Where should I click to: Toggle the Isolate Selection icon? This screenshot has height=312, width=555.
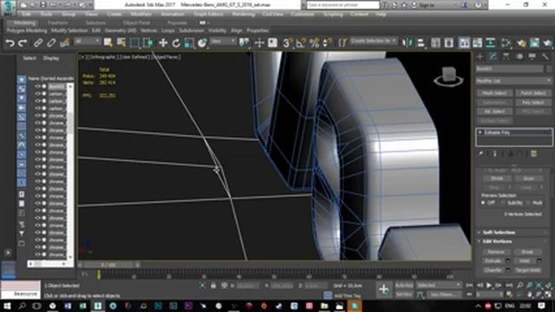point(202,285)
